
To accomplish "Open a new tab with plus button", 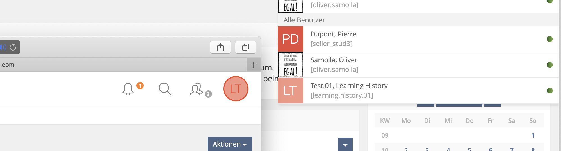I will coord(253,65).
